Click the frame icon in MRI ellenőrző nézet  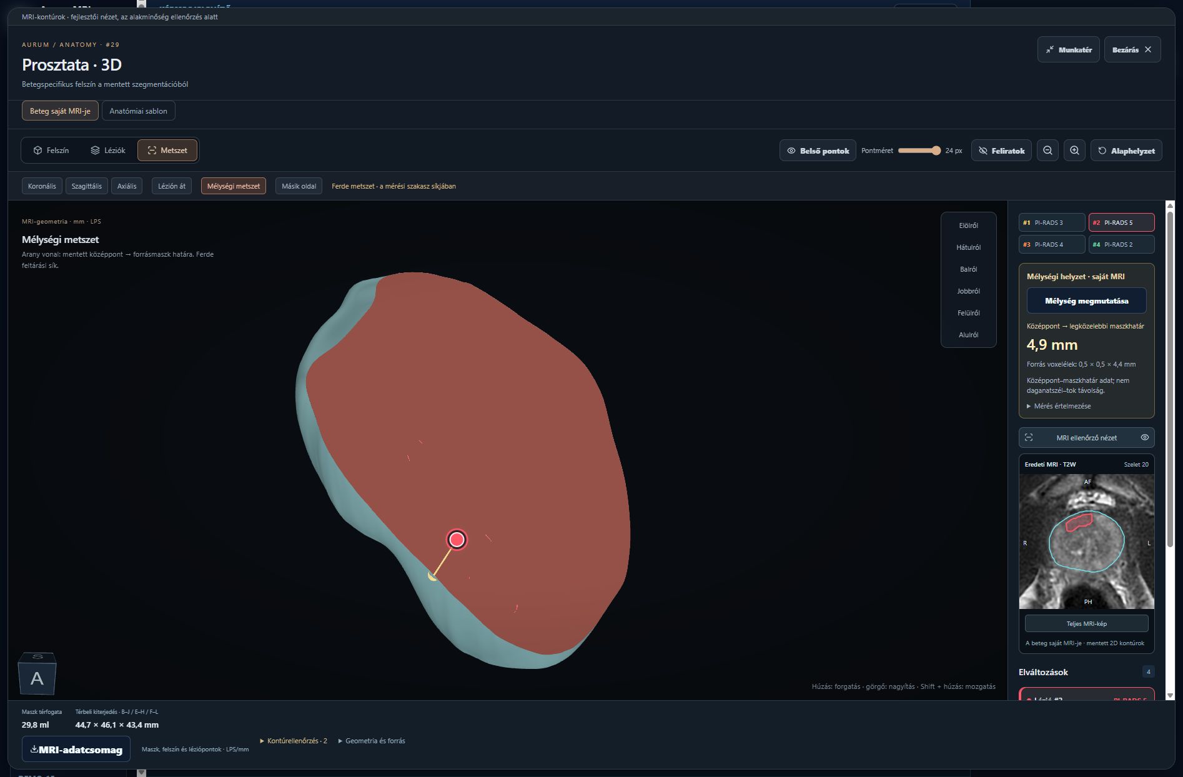point(1029,437)
